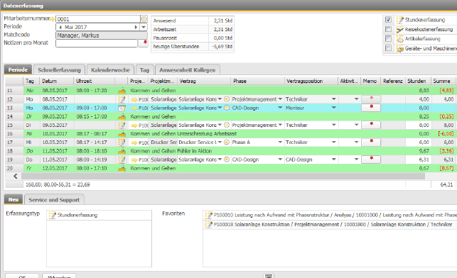457x278 pixels.
Task: Go to previous period before Mai 2017
Action: pyautogui.click(x=60, y=27)
